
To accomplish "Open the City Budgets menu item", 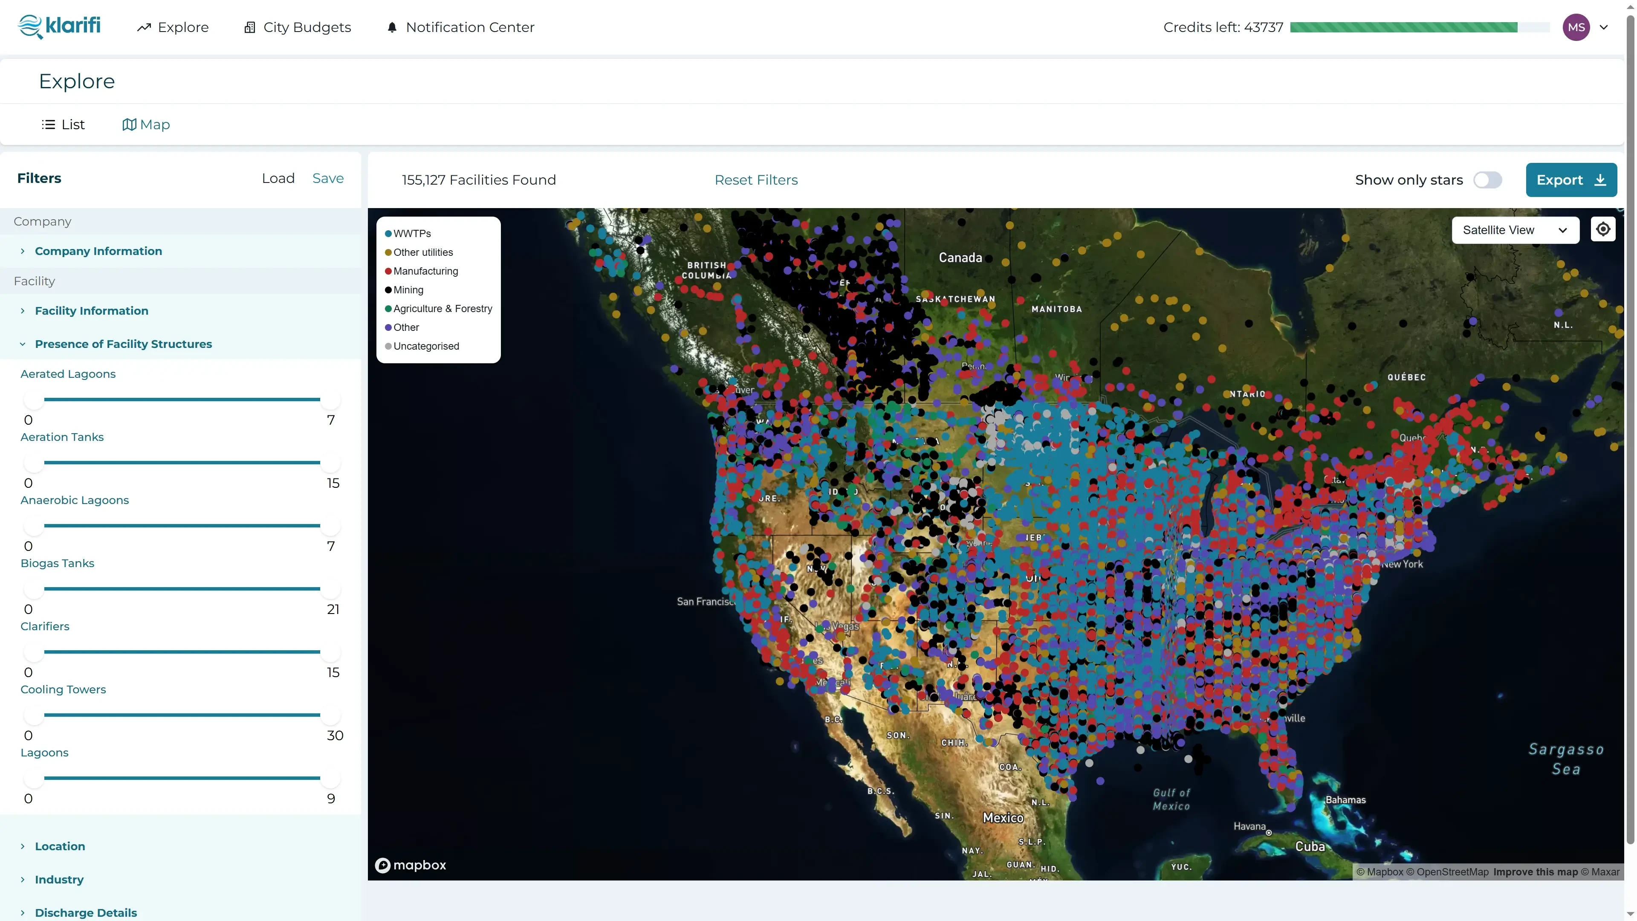I will 298,27.
